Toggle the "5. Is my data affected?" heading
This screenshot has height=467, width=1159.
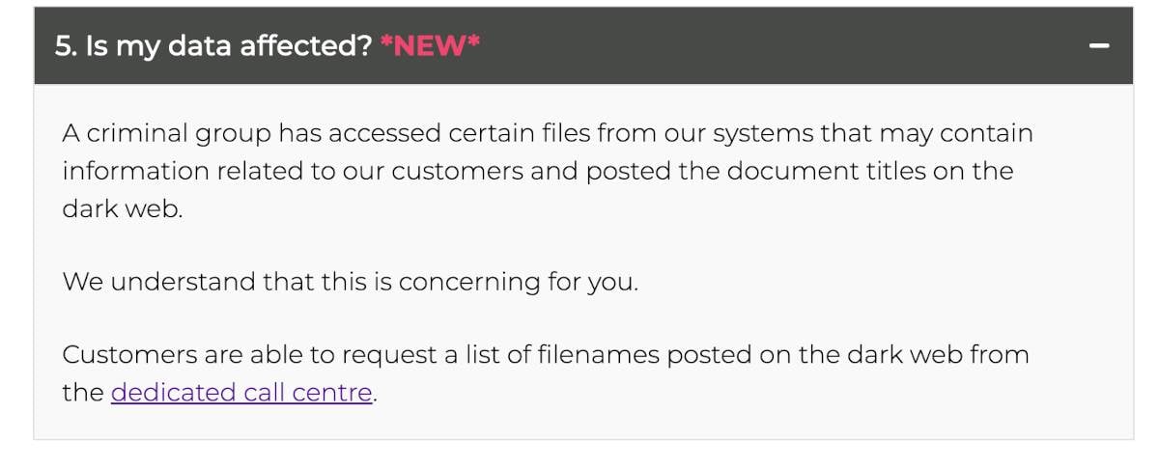point(213,45)
